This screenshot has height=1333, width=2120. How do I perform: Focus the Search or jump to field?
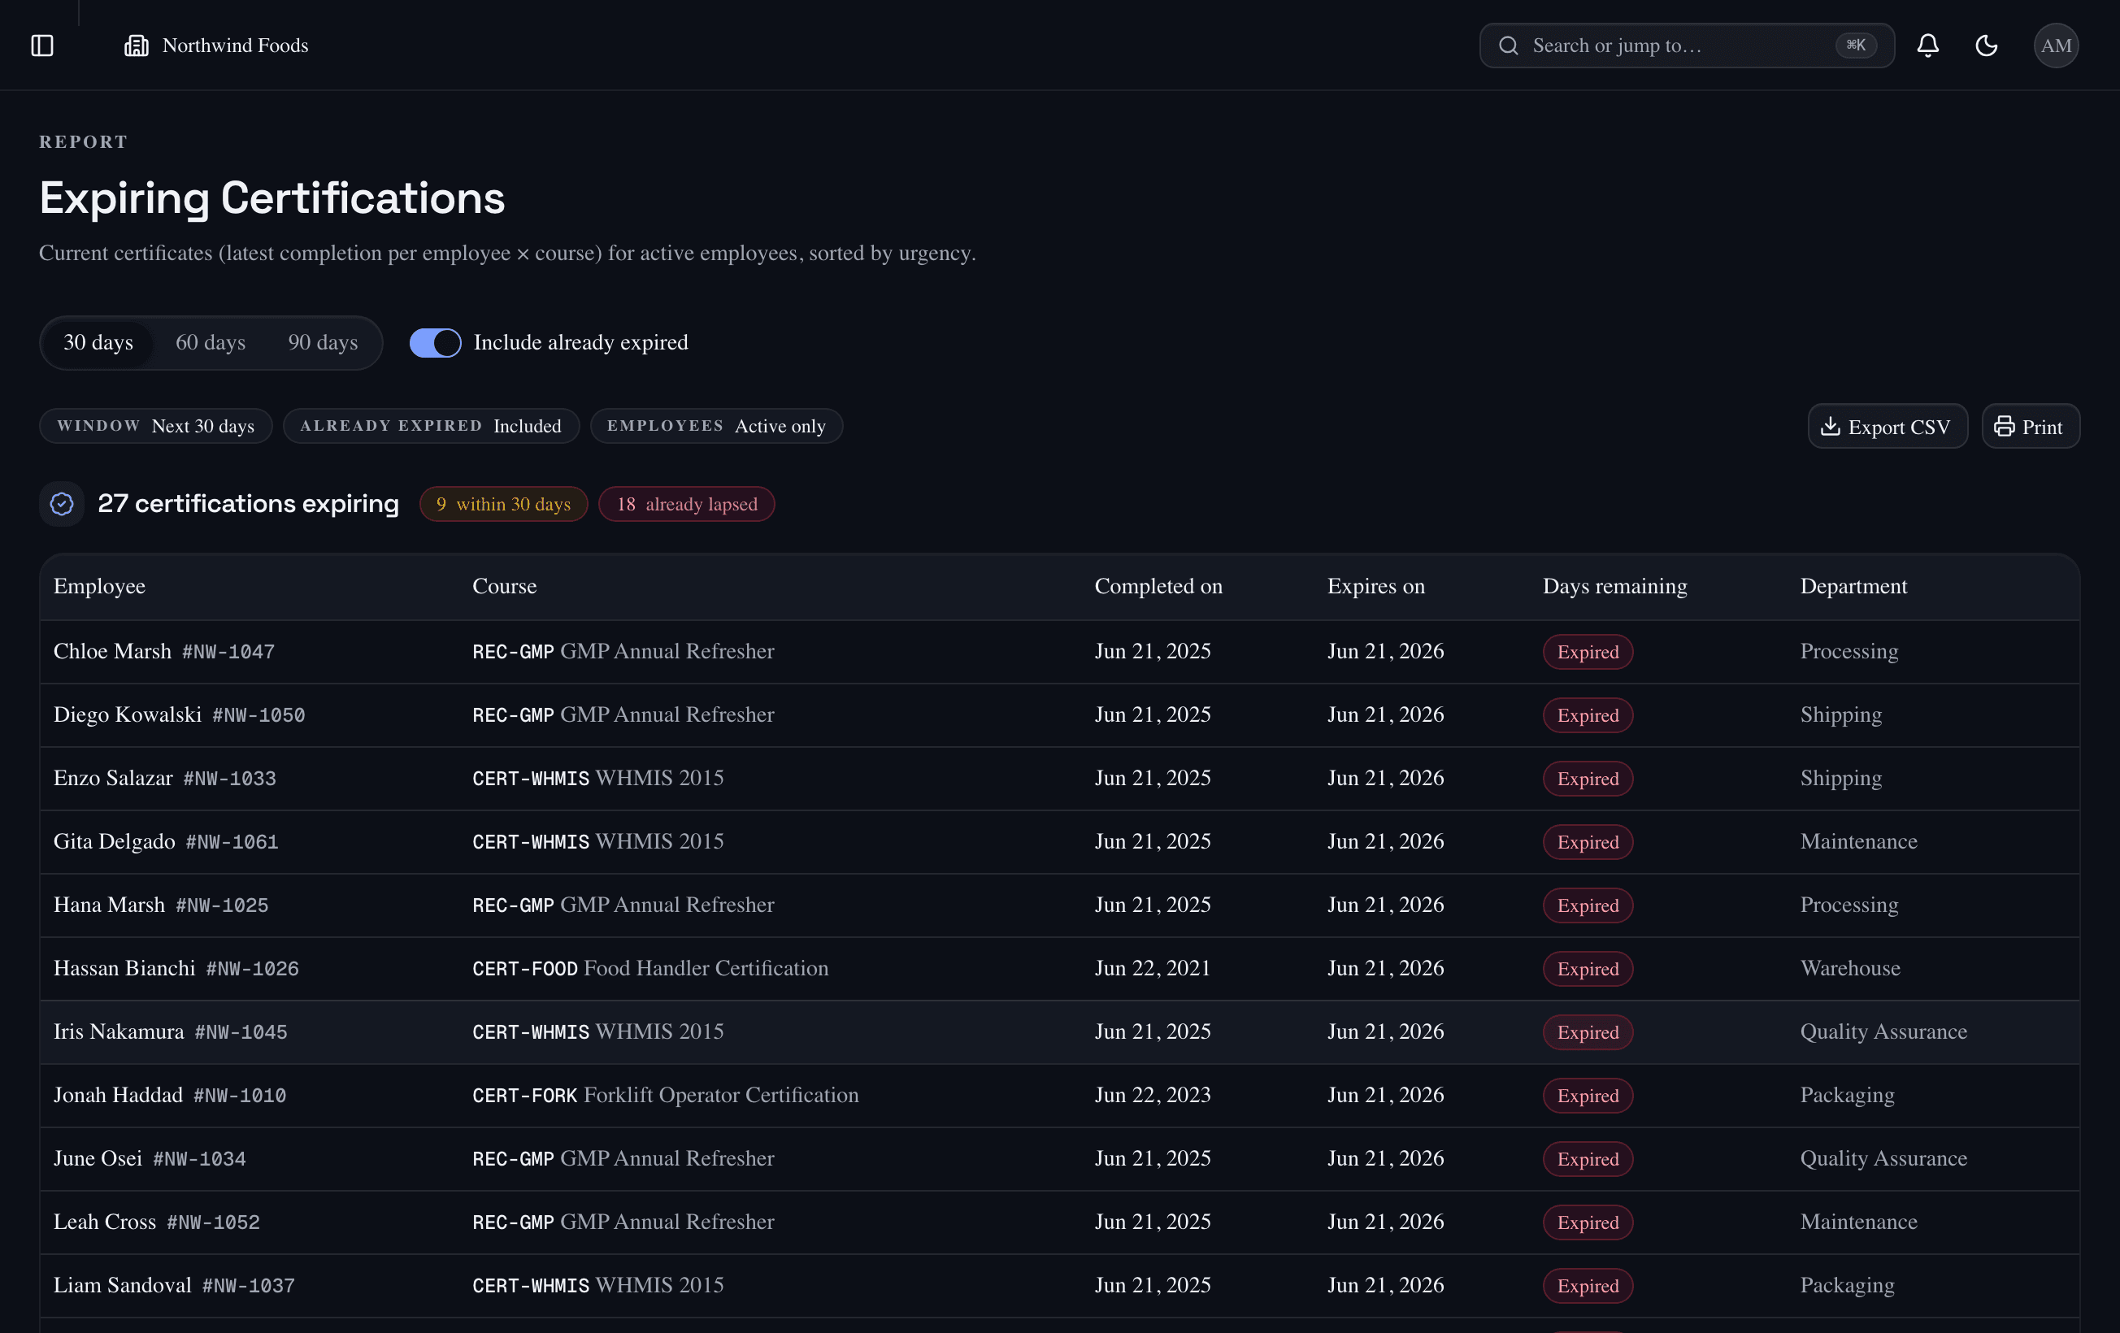(1686, 45)
